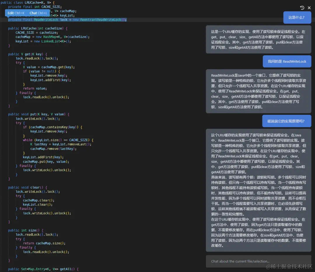Click the 'keyList = new LinkedList<K>();' line

click(43, 41)
